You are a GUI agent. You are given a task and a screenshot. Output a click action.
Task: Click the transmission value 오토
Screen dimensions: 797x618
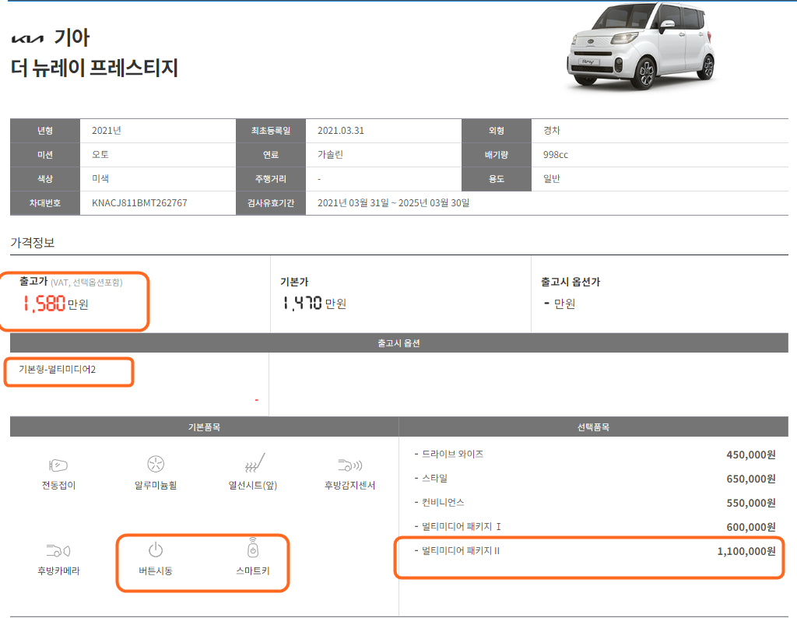point(100,154)
